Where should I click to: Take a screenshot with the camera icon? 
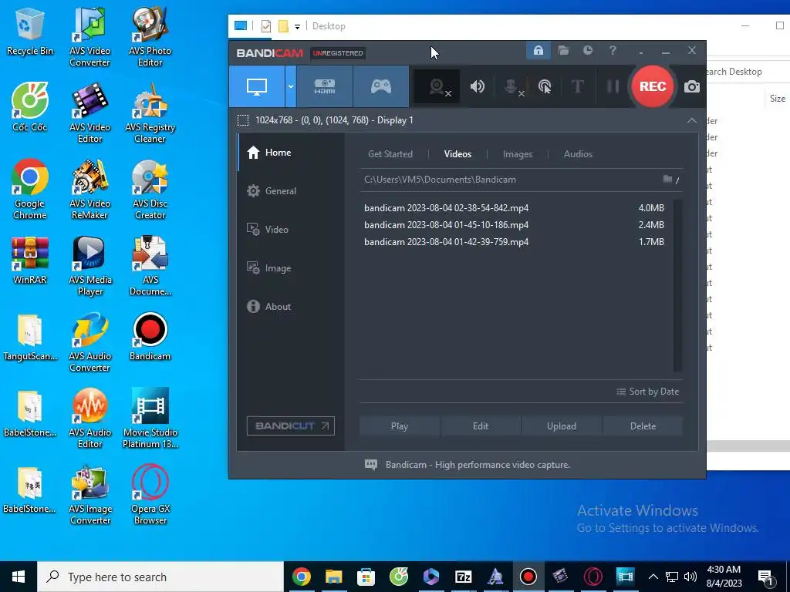[x=692, y=86]
